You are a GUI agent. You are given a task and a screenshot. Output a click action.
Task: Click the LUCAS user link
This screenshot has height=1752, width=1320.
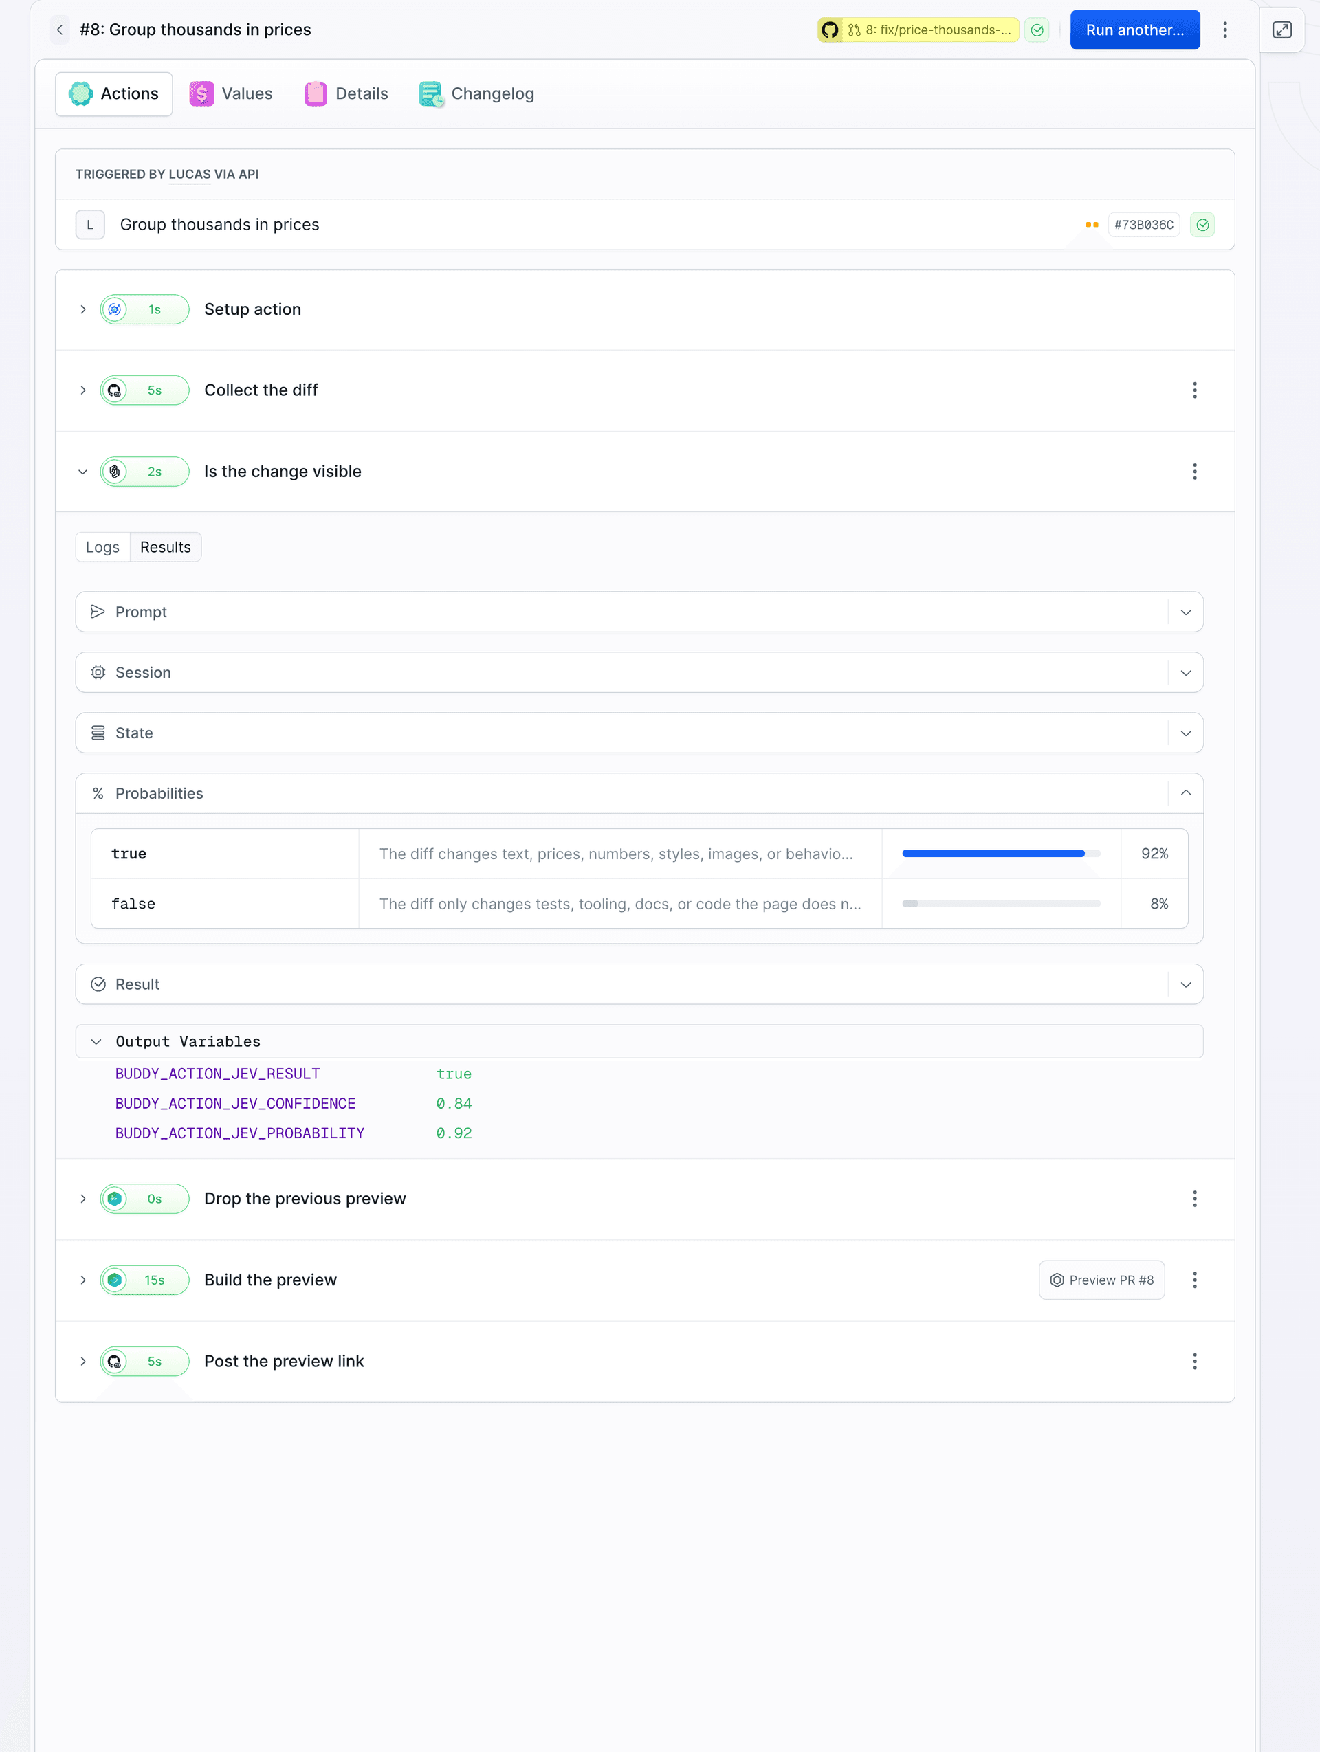point(189,175)
